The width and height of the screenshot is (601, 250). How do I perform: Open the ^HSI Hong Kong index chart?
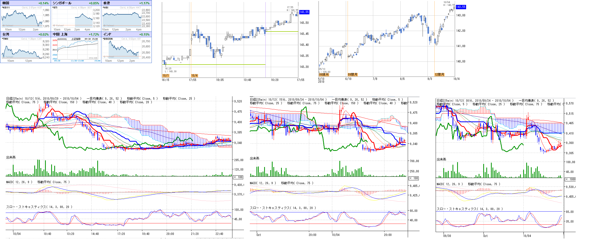click(122, 18)
